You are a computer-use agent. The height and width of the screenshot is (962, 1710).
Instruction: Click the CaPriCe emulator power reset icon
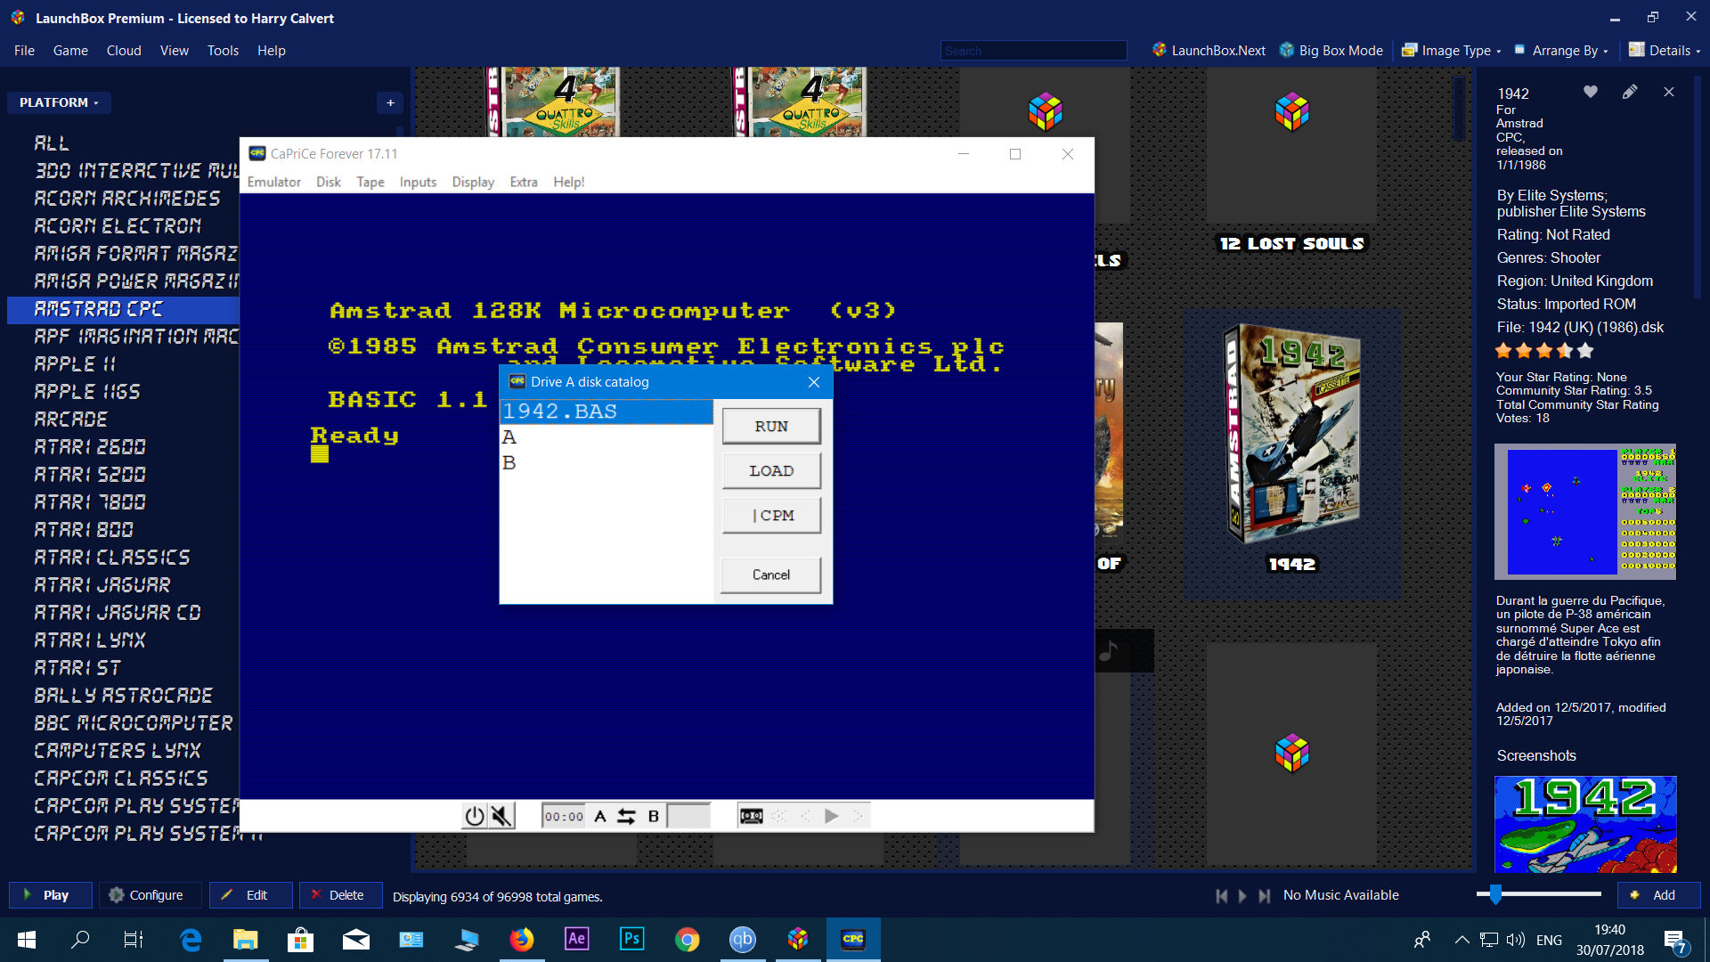475,816
